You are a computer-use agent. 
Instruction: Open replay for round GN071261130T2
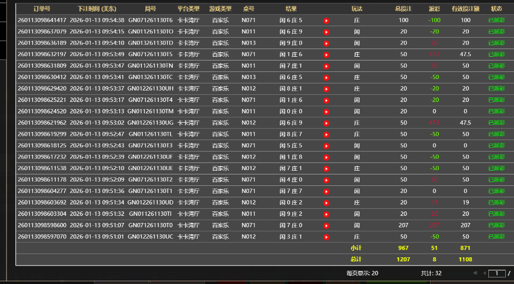click(x=326, y=180)
